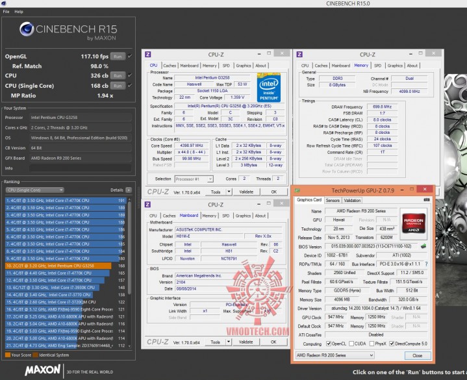The image size is (467, 380).
Task: Click the DRAM Frequency value in CPU-Z Memory
Action: click(383, 107)
